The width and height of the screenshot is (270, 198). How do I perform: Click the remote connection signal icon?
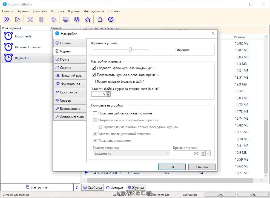pyautogui.click(x=88, y=19)
